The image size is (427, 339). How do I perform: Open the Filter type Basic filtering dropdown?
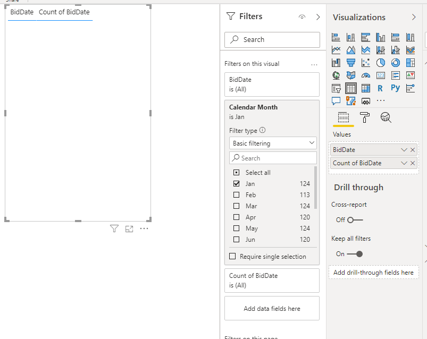273,143
